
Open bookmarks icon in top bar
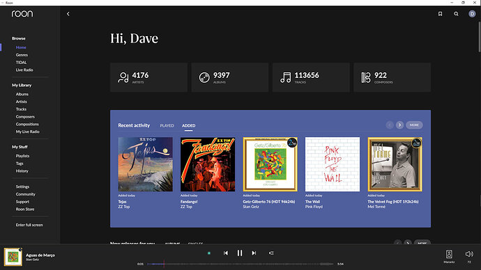click(440, 14)
